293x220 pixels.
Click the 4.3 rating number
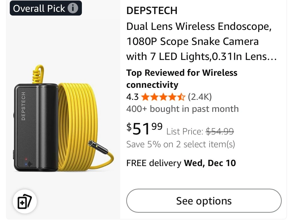132,97
